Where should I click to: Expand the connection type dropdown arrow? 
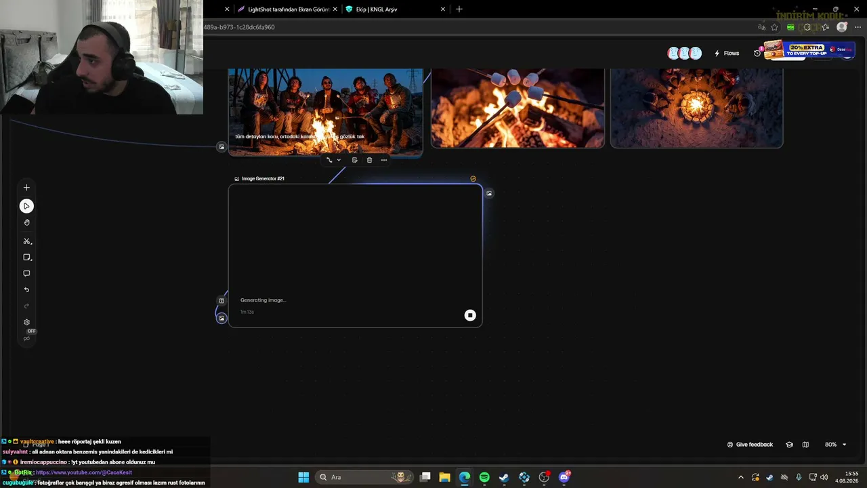339,160
